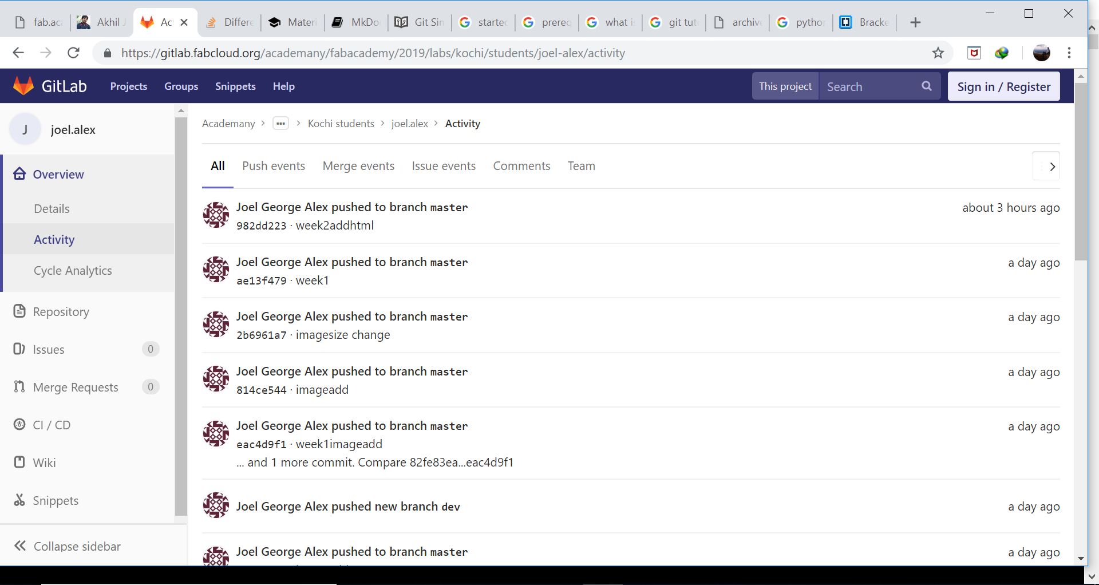
Task: Open commit eac4d9f1
Action: [x=262, y=444]
